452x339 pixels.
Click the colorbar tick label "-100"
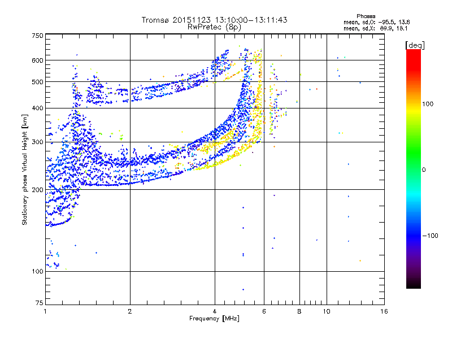pyautogui.click(x=430, y=236)
